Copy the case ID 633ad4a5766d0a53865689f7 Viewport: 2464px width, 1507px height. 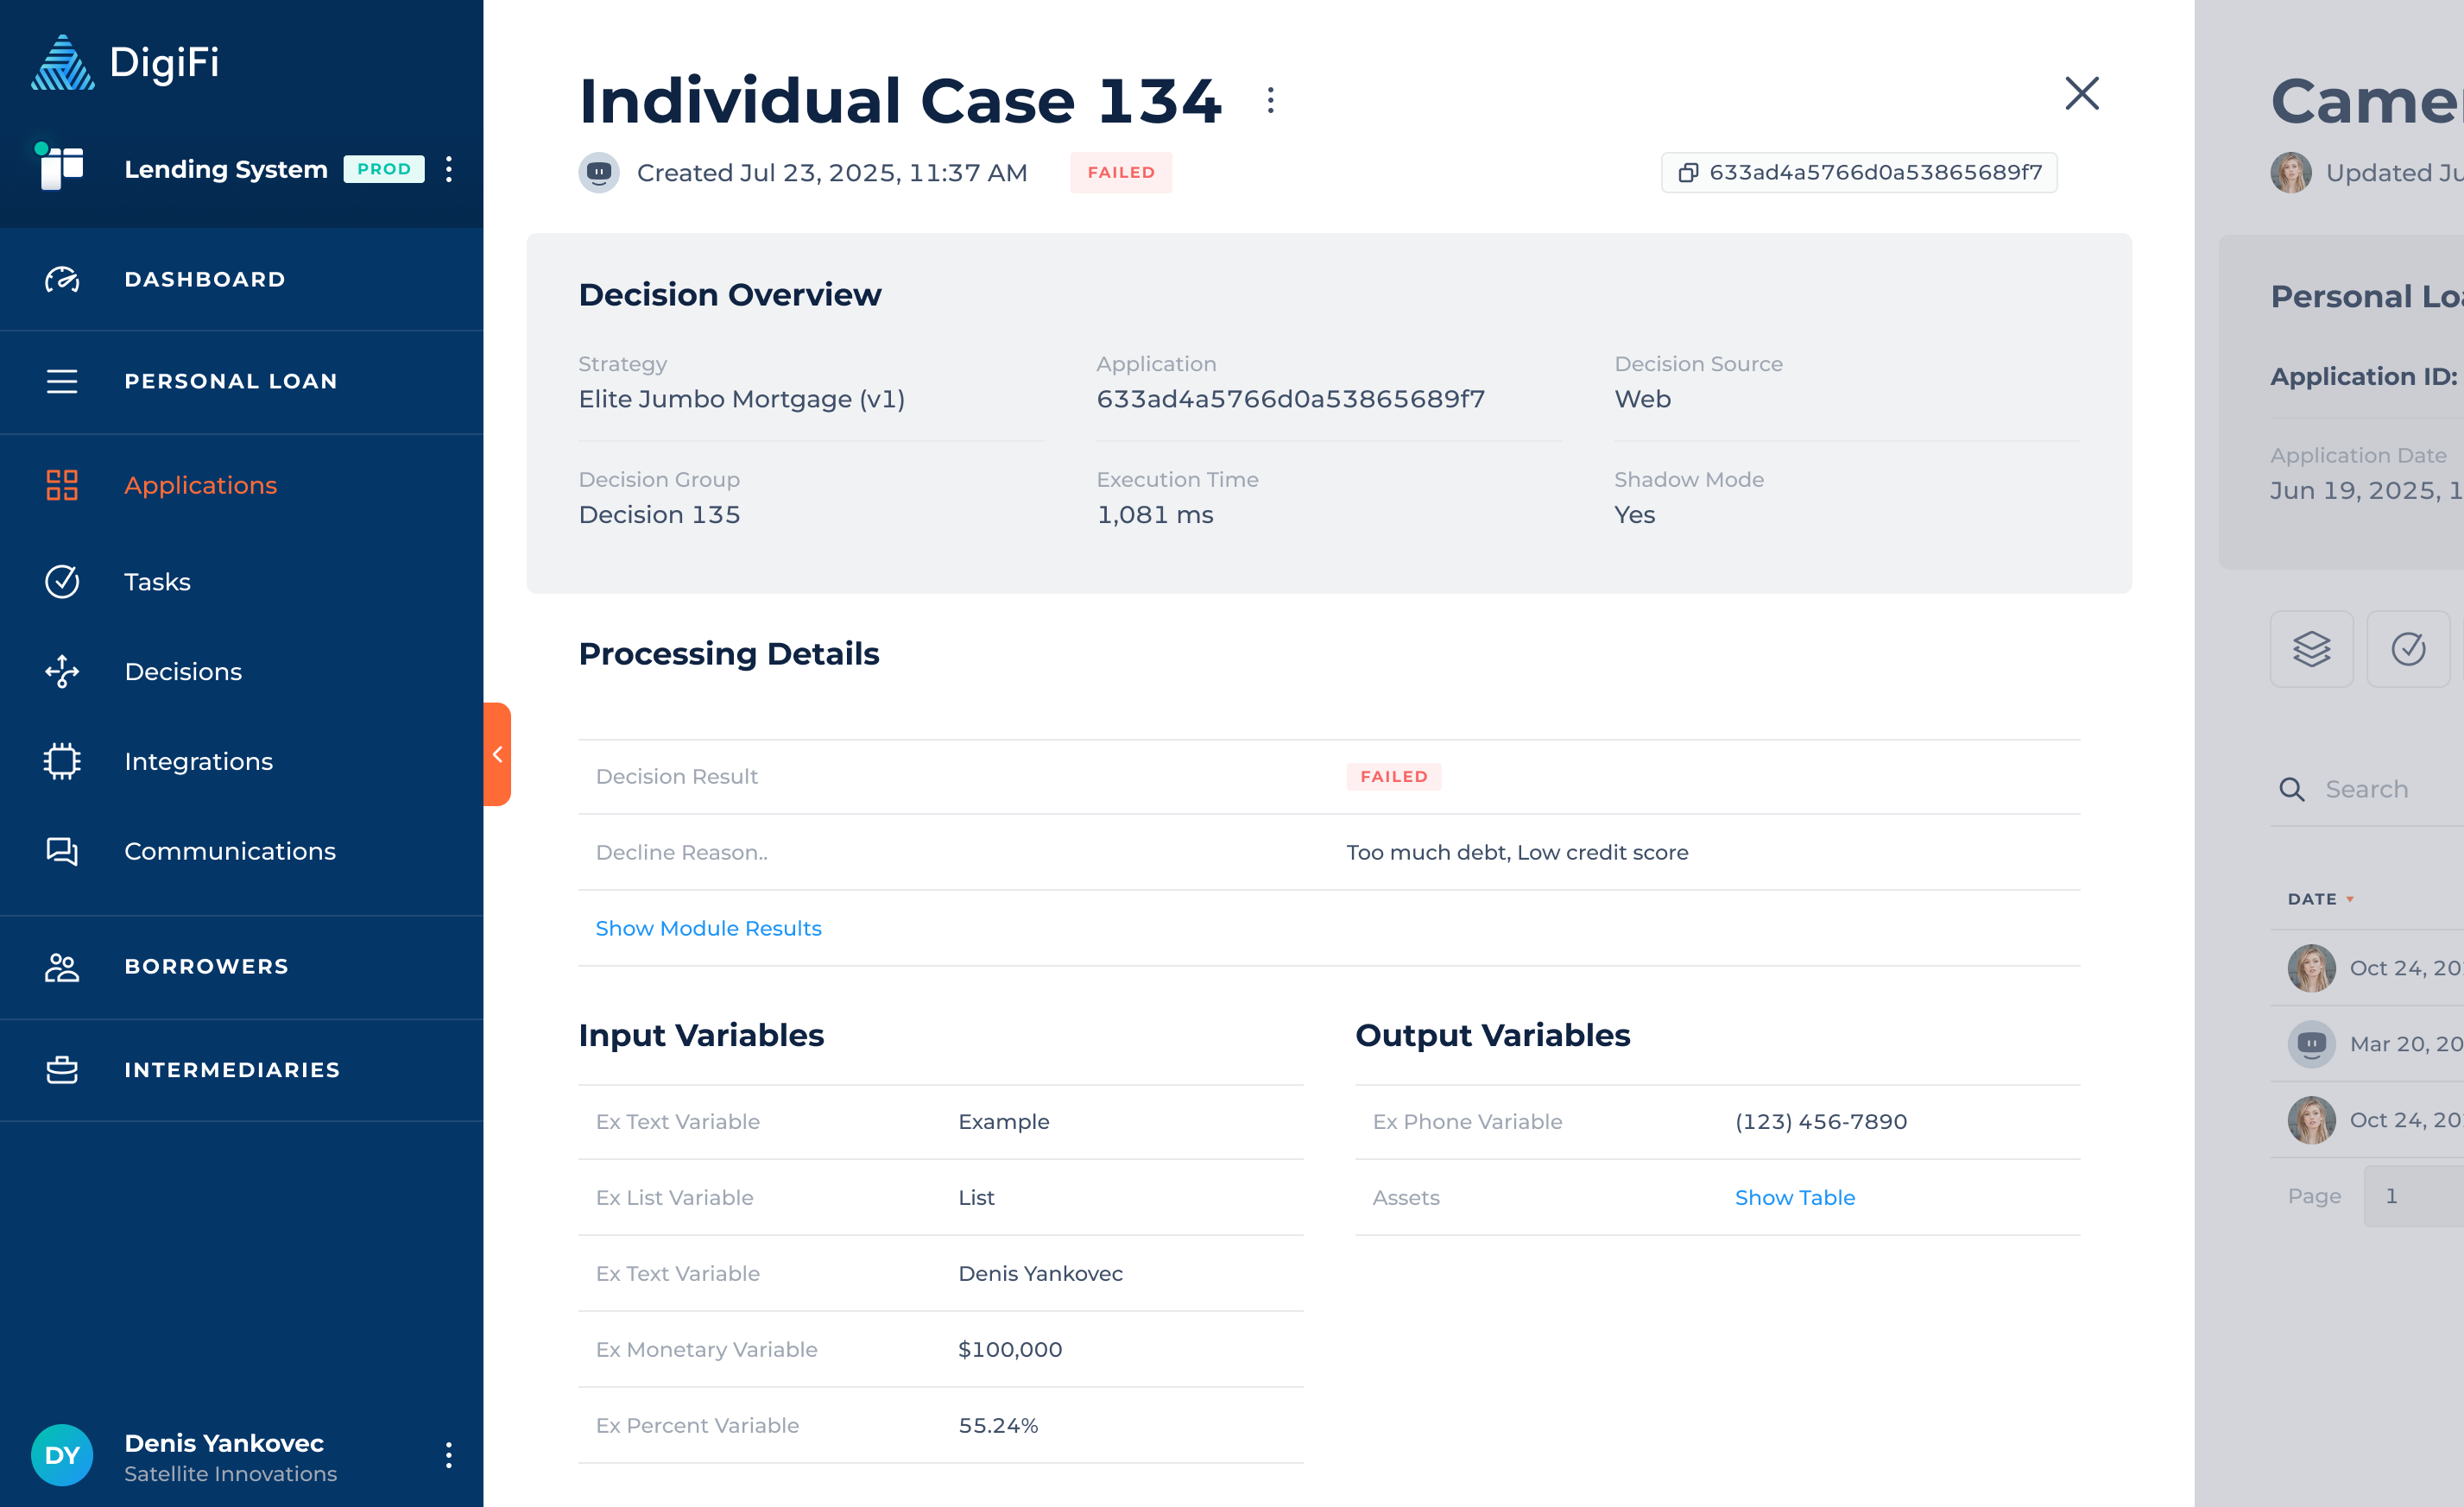1858,172
